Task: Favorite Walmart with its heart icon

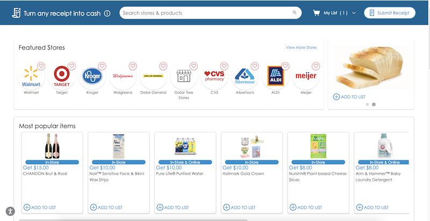Action: click(x=41, y=66)
